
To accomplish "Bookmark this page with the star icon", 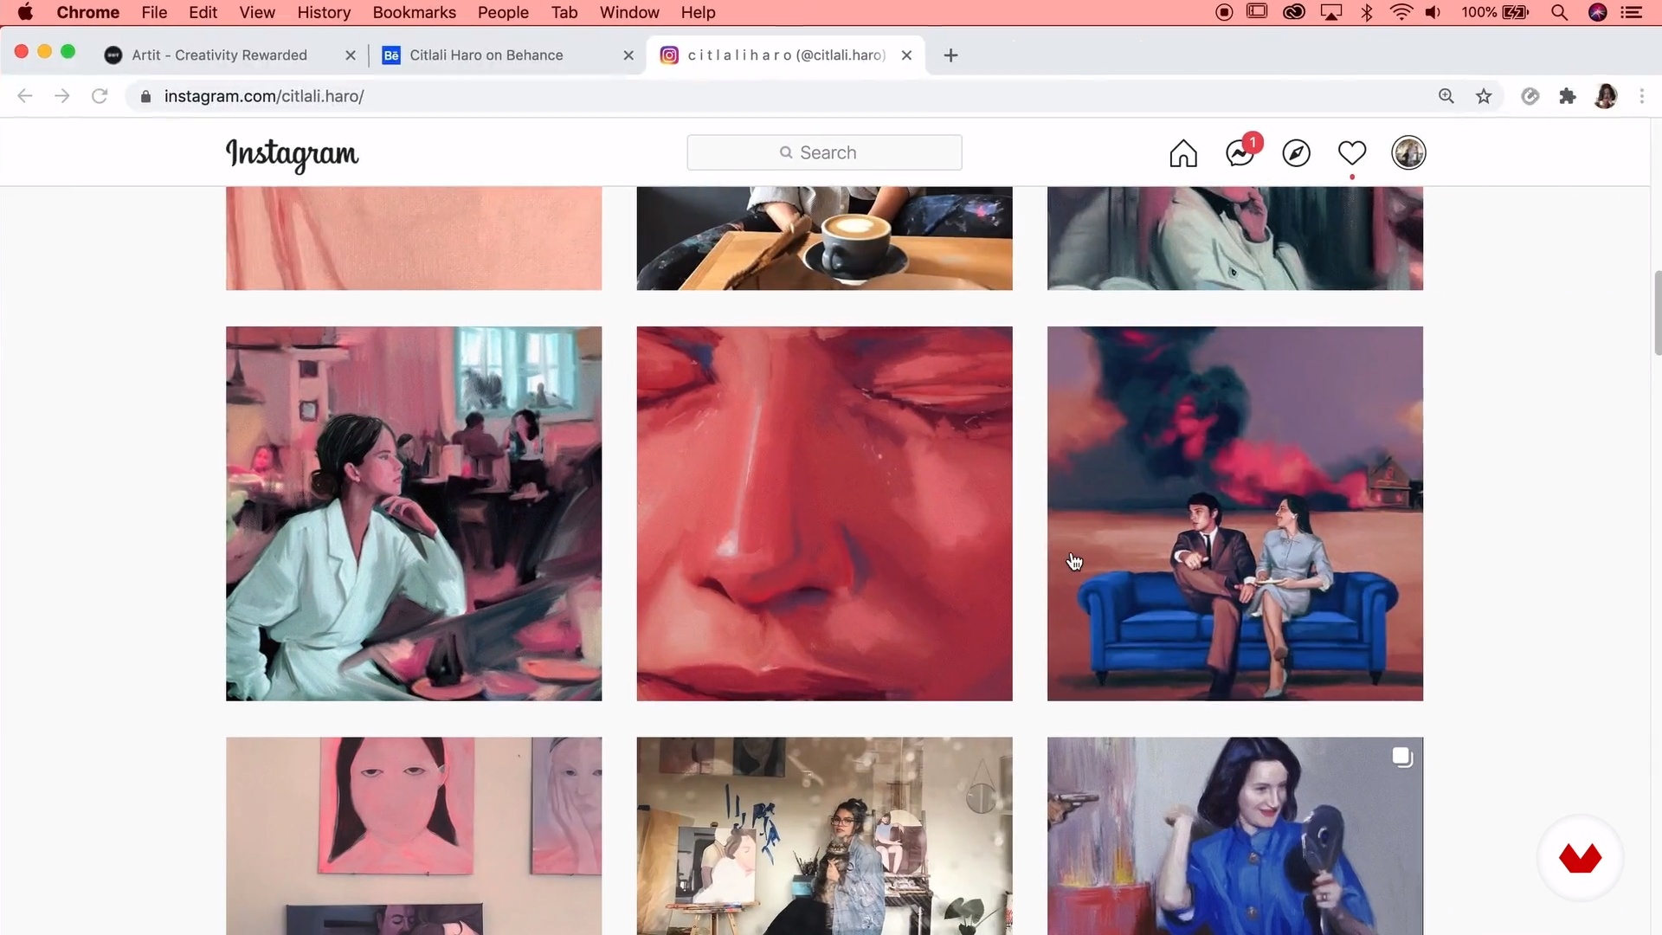I will point(1484,96).
